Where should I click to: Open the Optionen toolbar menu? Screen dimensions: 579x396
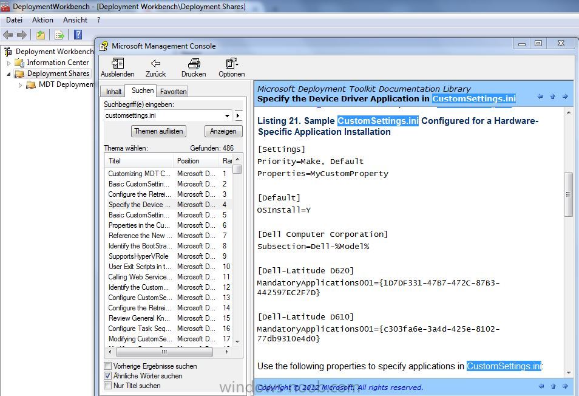point(231,67)
